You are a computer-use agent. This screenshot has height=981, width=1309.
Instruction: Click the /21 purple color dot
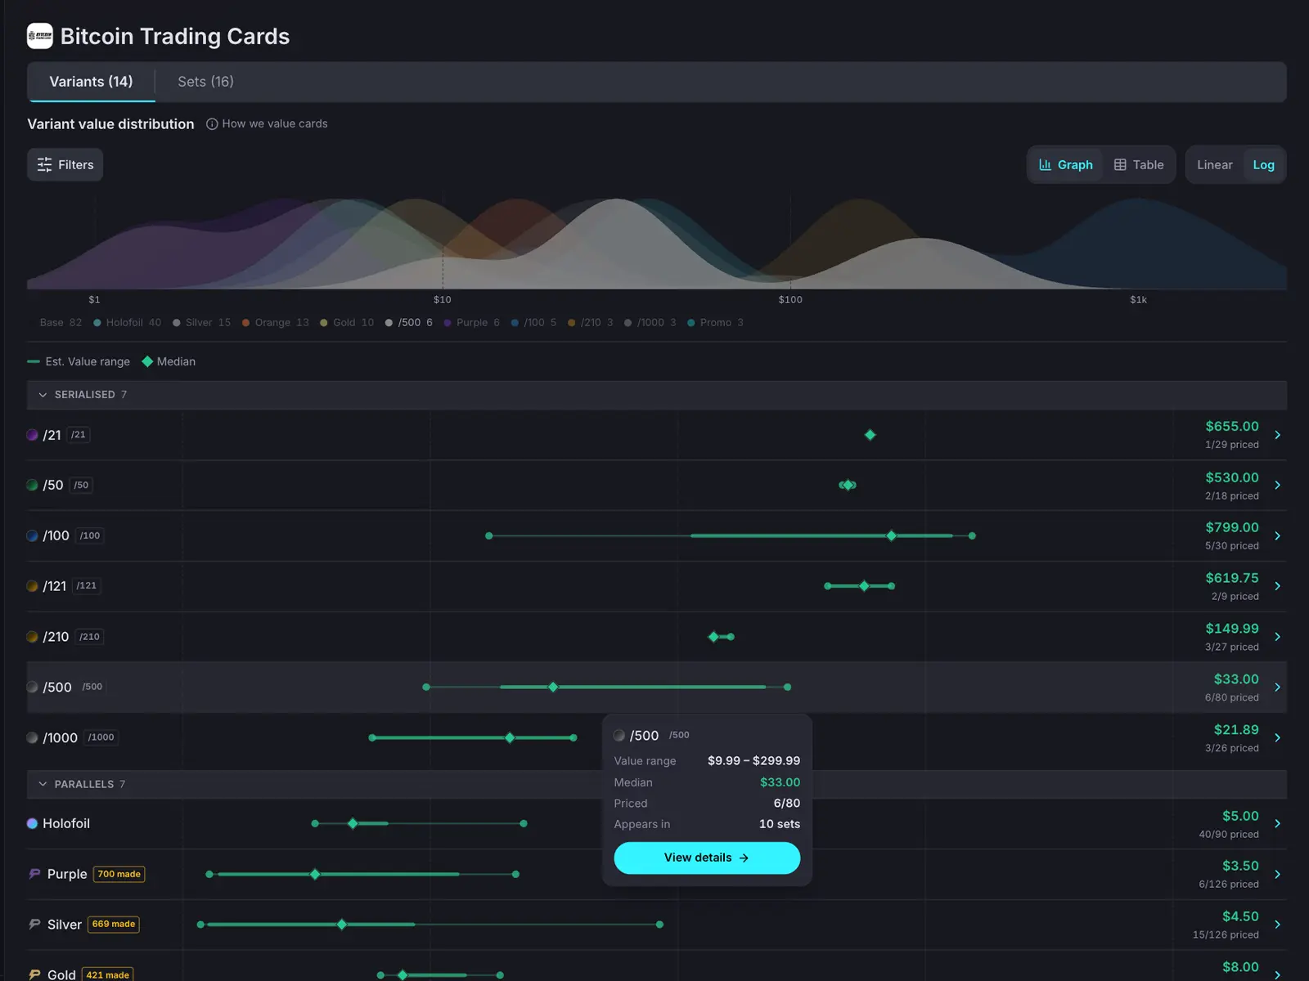coord(33,435)
